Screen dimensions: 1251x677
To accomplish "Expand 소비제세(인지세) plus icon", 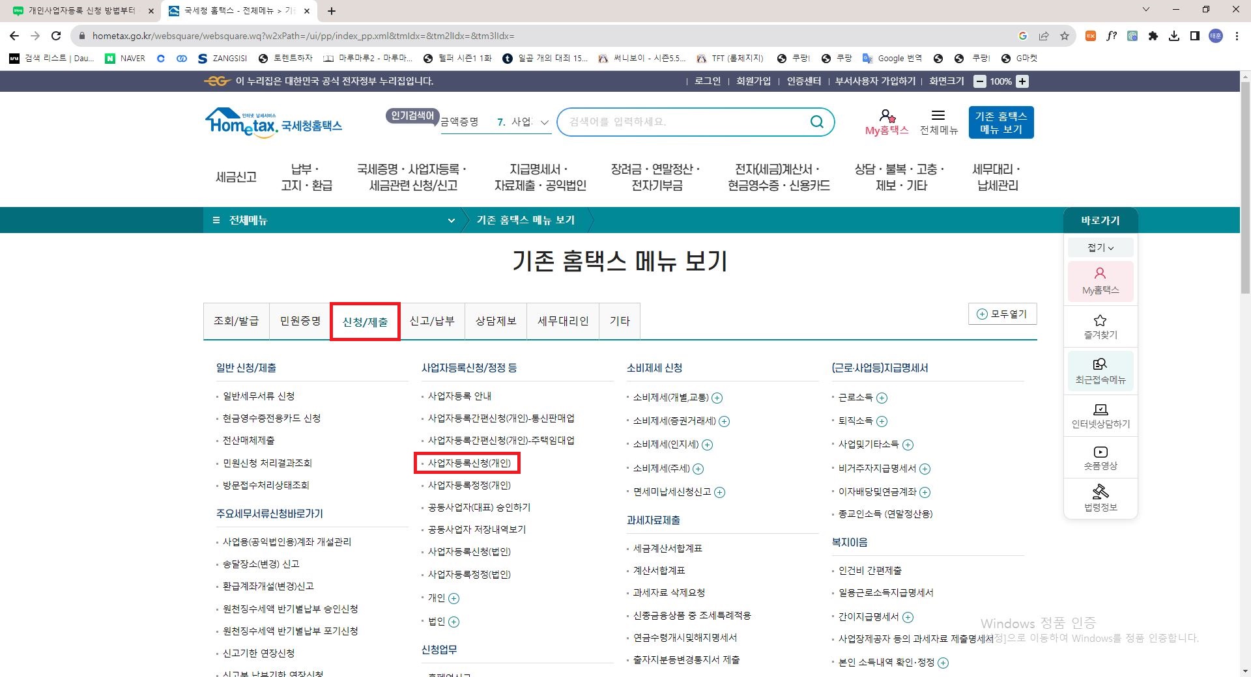I will pos(707,445).
